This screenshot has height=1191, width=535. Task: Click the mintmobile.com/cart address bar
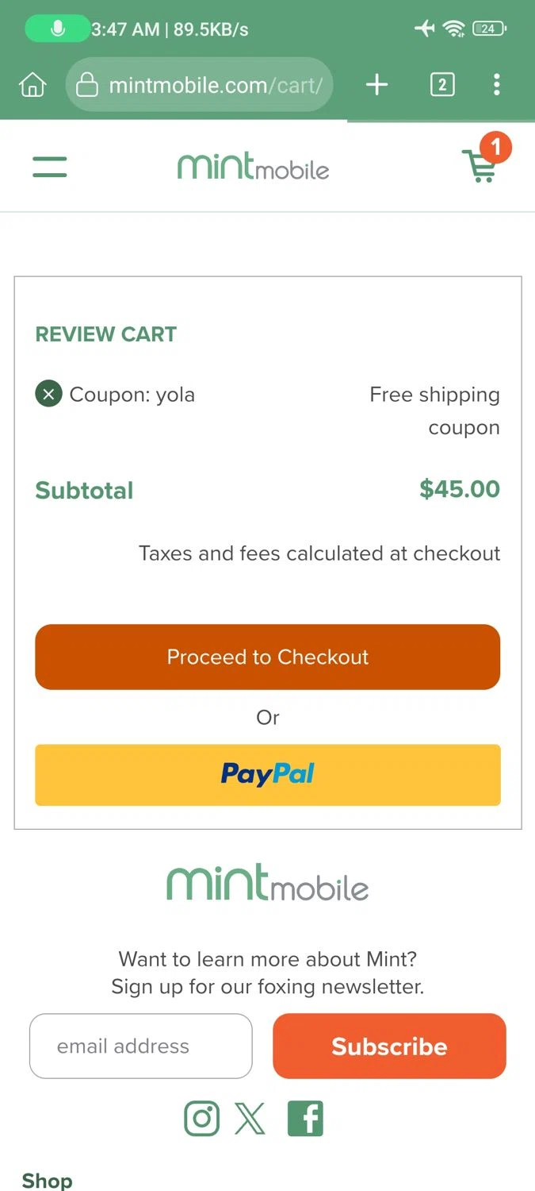(x=214, y=84)
